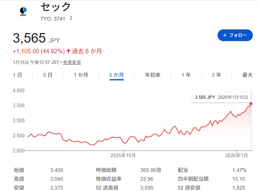The image size is (258, 191).
Task: Open the three-dot more options menu
Action: tap(71, 18)
